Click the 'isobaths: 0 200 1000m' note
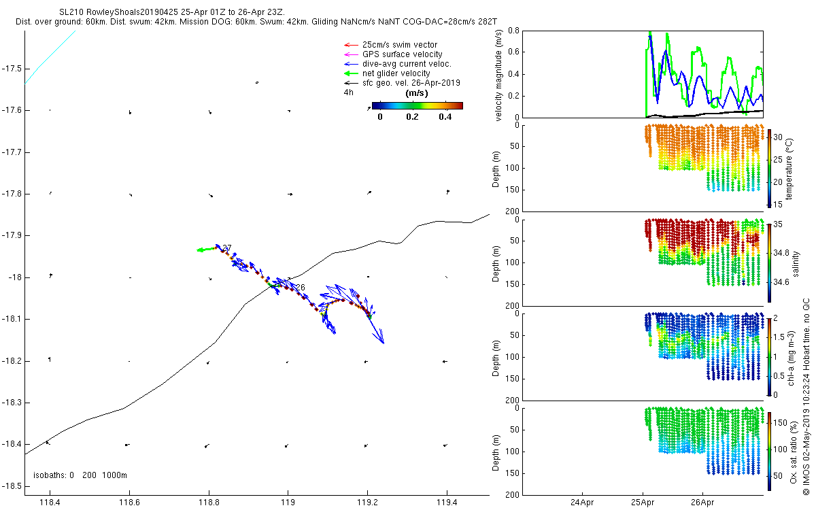Viewport: 816px width, 510px height. click(x=80, y=475)
